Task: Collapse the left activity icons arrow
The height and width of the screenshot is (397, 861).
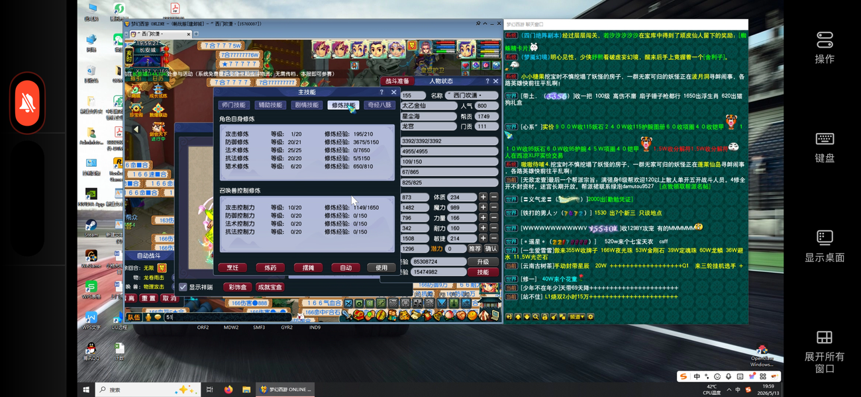Action: (x=136, y=130)
